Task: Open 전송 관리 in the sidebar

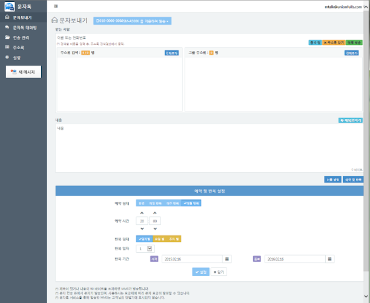Action: click(x=23, y=38)
